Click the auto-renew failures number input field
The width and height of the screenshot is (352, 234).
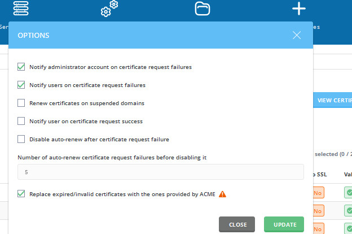(161, 172)
